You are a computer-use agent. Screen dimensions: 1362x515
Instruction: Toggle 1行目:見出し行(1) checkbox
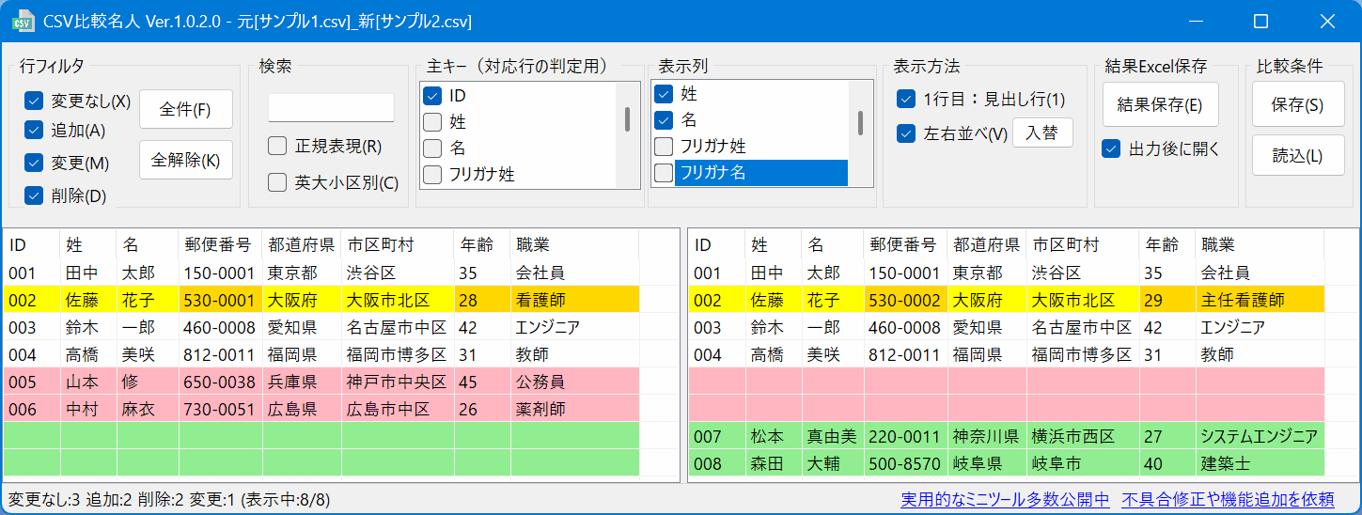(906, 99)
